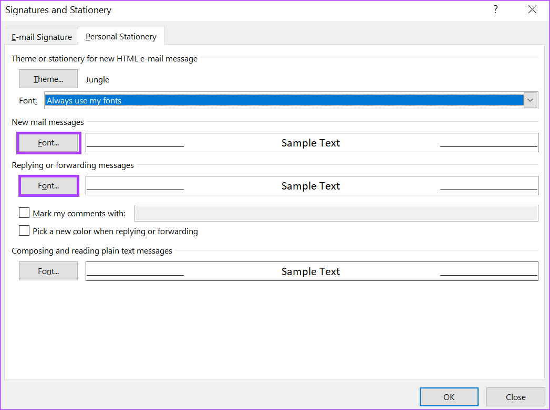Enable 'Mark my comments with' checkbox
Image resolution: width=550 pixels, height=410 pixels.
coord(24,213)
